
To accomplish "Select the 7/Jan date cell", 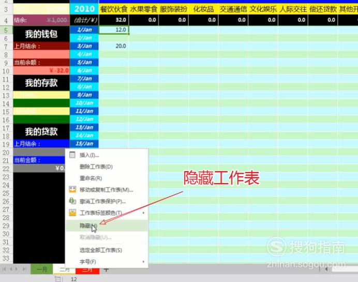I will (84, 78).
